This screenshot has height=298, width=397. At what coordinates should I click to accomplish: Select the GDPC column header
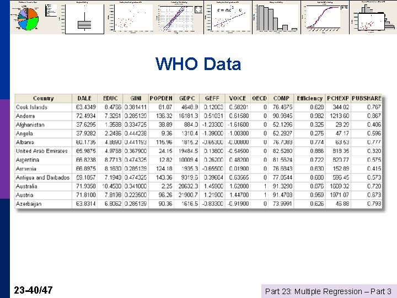point(186,98)
